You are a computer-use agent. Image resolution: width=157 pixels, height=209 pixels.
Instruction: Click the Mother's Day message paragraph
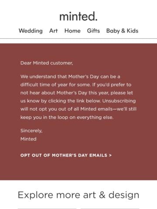[78, 97]
